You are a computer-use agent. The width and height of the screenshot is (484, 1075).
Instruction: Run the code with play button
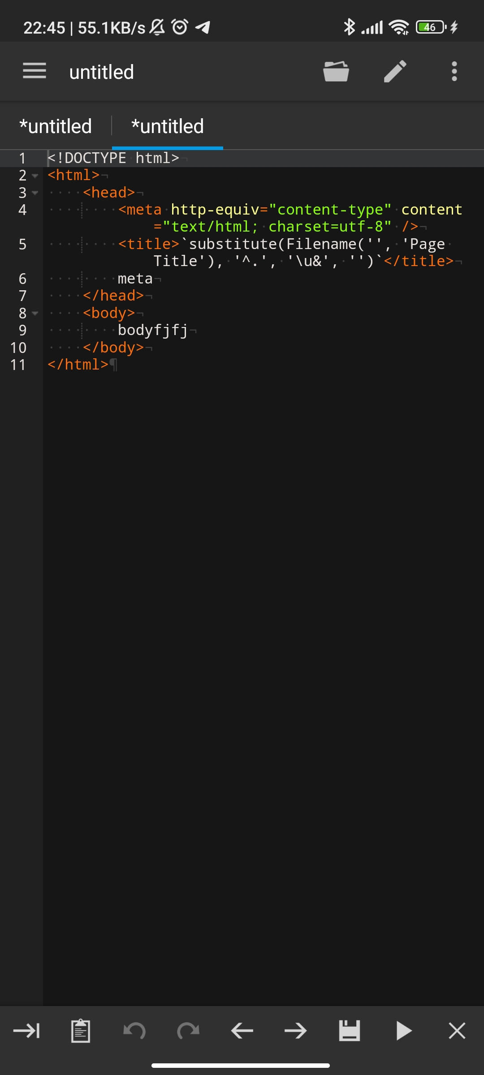(x=404, y=1031)
